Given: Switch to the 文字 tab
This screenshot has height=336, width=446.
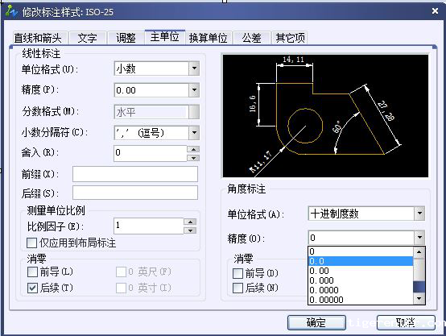Looking at the screenshot, I should tap(87, 38).
